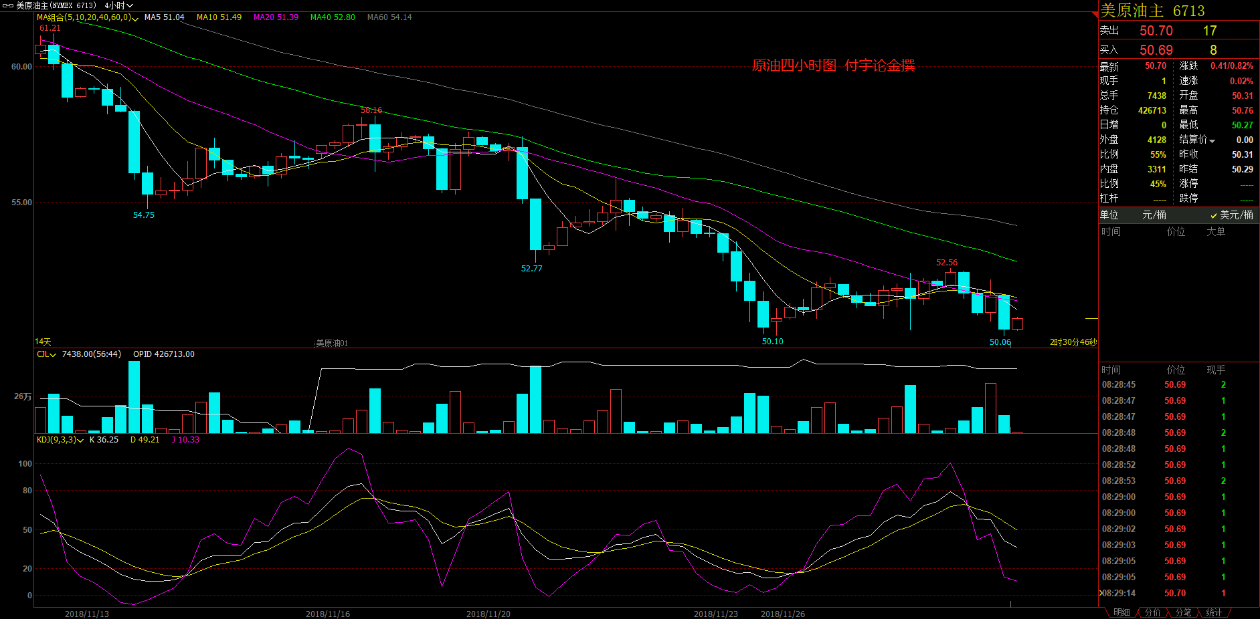Viewport: 1260px width, 619px height.
Task: Click the MA10 51.49 label
Action: (219, 17)
